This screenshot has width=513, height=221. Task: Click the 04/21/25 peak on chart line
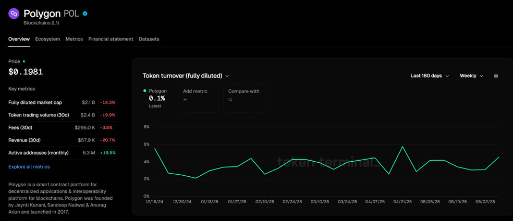(402, 146)
